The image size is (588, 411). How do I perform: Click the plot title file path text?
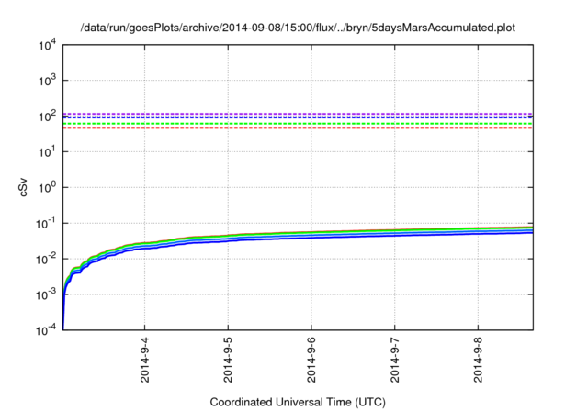pyautogui.click(x=298, y=28)
